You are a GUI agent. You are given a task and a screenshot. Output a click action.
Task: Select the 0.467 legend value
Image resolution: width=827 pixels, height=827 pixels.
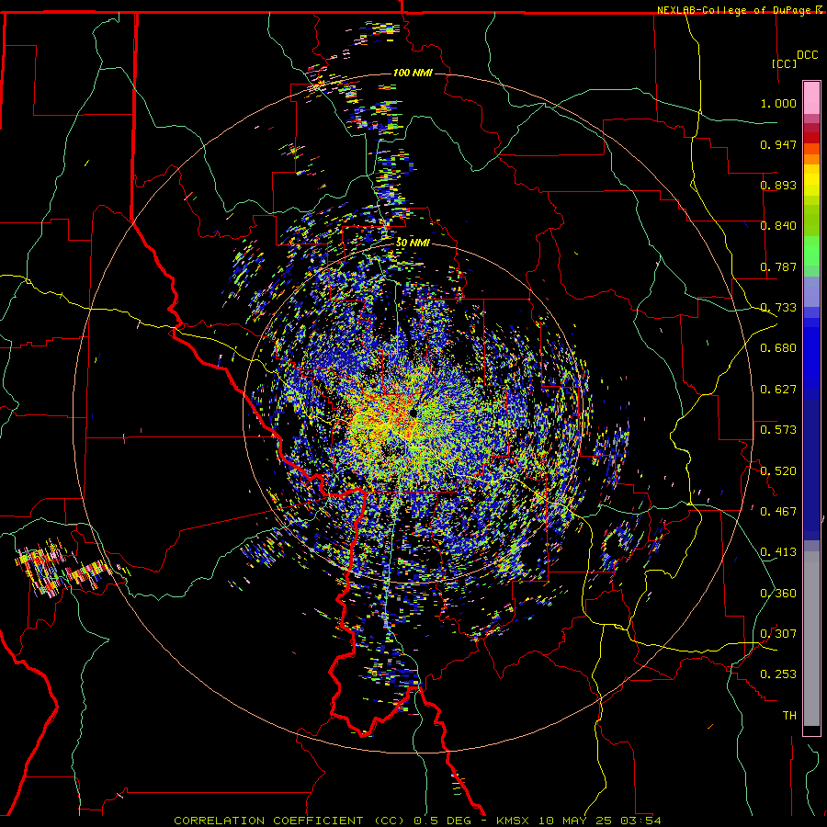[x=778, y=512]
